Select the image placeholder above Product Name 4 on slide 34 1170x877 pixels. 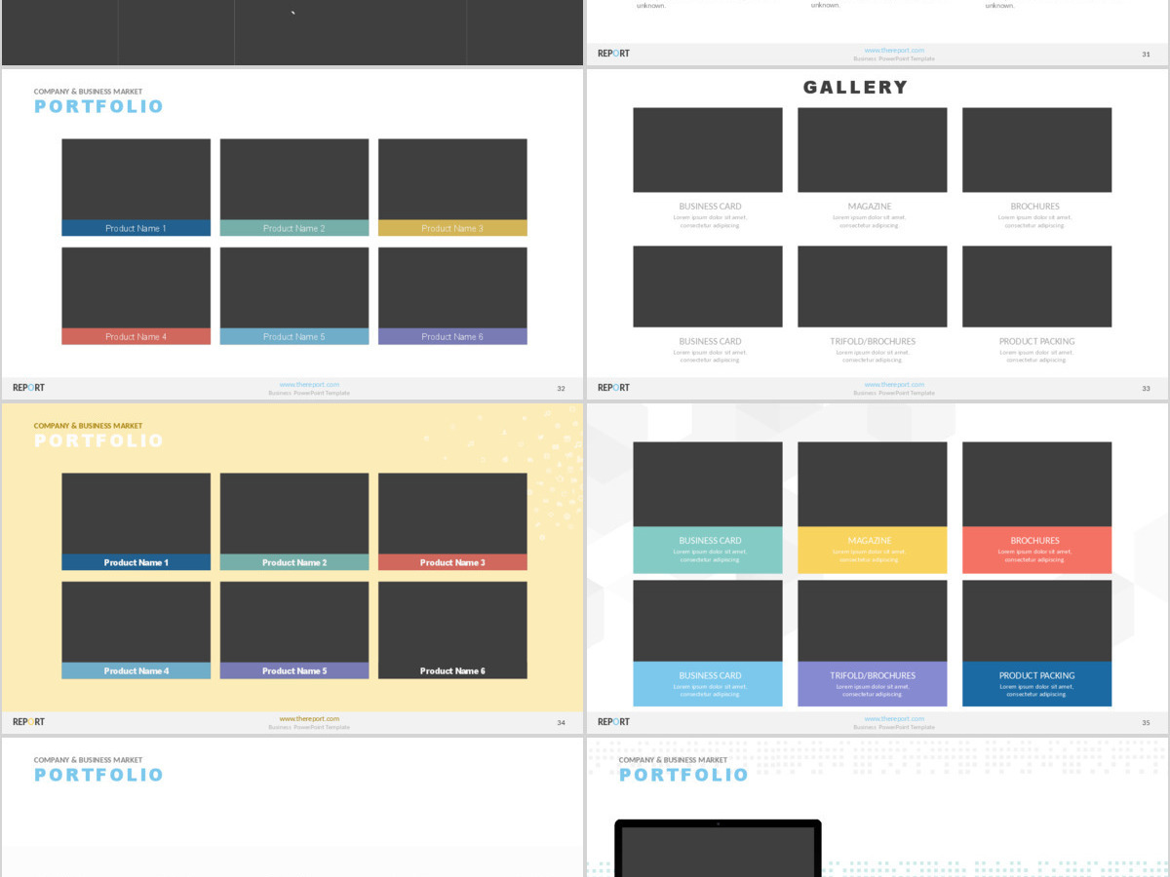[x=136, y=622]
